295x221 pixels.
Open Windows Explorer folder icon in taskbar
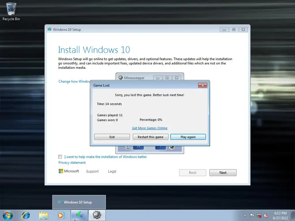tap(44, 215)
